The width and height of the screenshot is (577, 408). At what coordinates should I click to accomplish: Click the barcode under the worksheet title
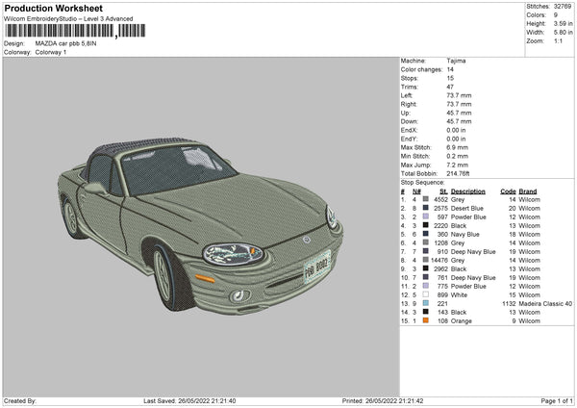point(75,31)
